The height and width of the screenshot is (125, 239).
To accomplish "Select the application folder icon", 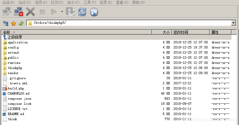I will [5, 42].
